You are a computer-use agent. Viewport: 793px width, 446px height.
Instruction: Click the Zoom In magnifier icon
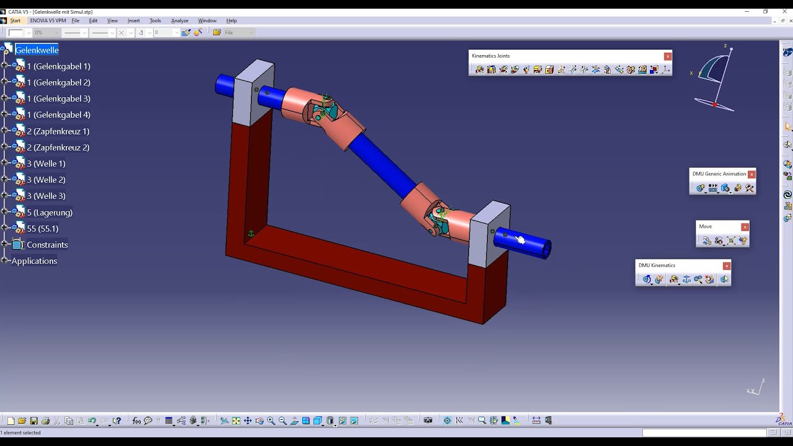tap(271, 421)
